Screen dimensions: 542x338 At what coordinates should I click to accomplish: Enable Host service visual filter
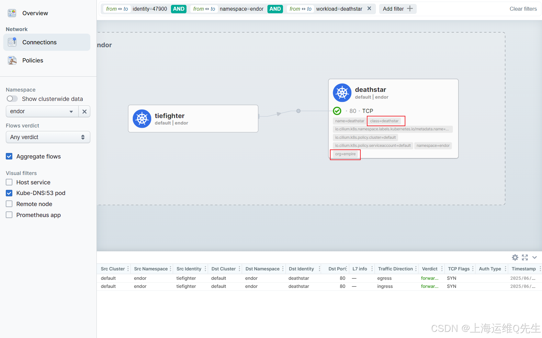point(9,182)
